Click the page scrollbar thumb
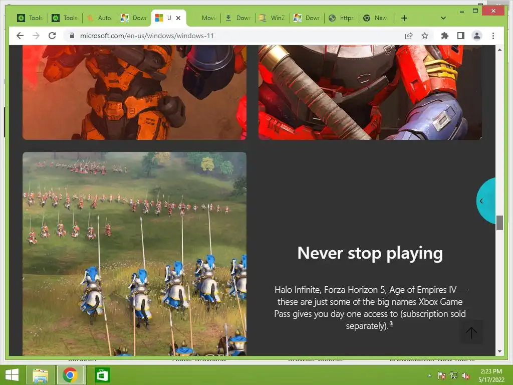Image resolution: width=513 pixels, height=385 pixels. click(x=499, y=223)
